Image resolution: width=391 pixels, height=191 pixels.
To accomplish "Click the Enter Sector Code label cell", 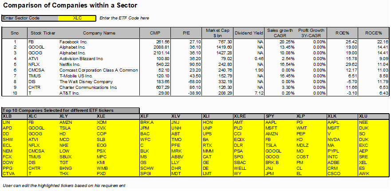I will 30,18.
